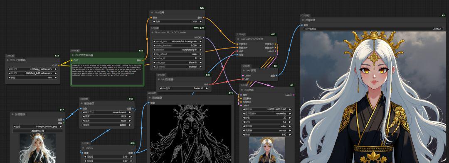Toggle the i2f_mode enabled setting
This screenshot has width=449, height=163.
(x=178, y=66)
